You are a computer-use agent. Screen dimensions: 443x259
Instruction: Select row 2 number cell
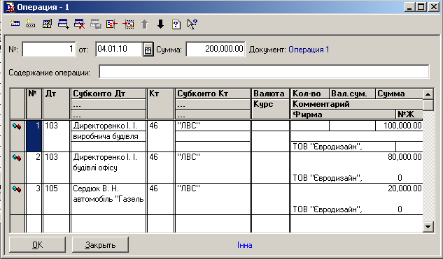tap(34, 168)
